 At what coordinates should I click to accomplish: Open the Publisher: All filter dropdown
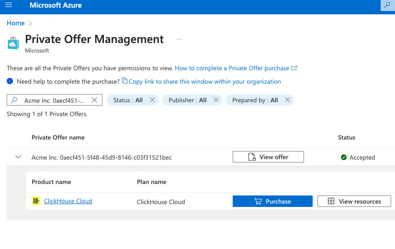187,100
